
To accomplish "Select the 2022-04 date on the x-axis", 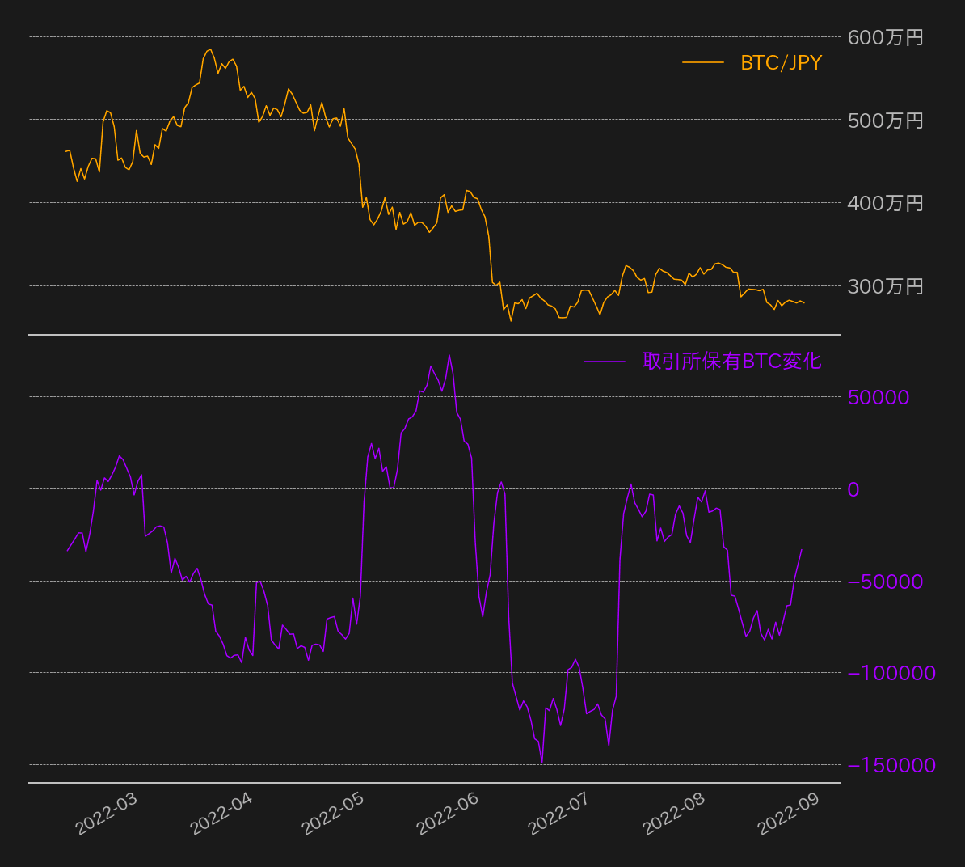I will (x=221, y=814).
